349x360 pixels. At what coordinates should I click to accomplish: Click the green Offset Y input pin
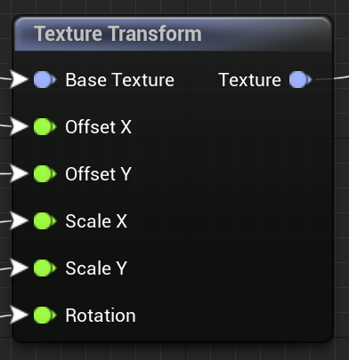[x=45, y=174]
